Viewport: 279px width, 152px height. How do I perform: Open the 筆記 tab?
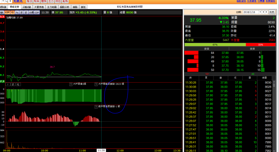[x=83, y=7]
